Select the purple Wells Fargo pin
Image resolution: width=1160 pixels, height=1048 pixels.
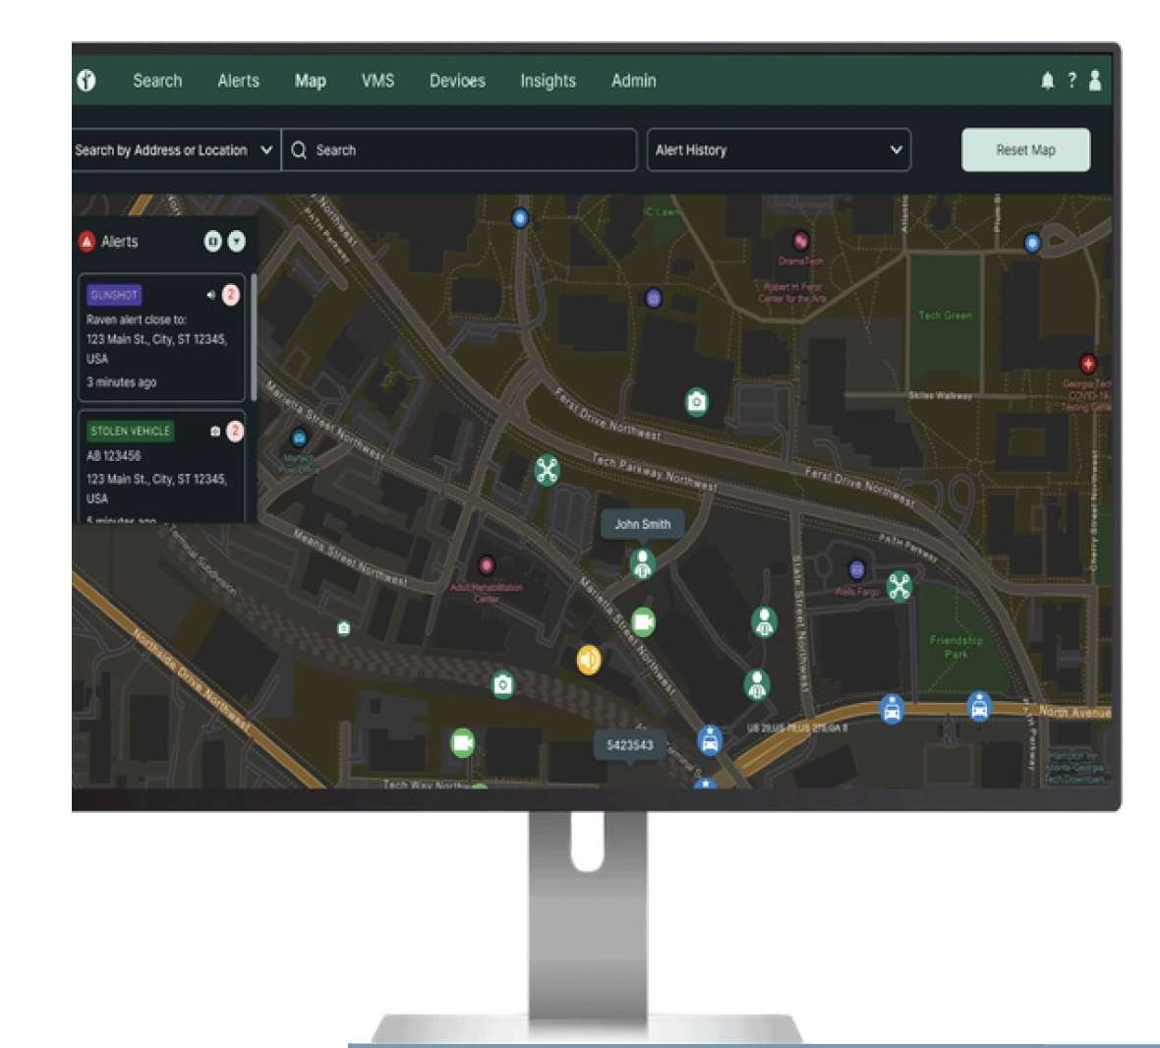856,569
